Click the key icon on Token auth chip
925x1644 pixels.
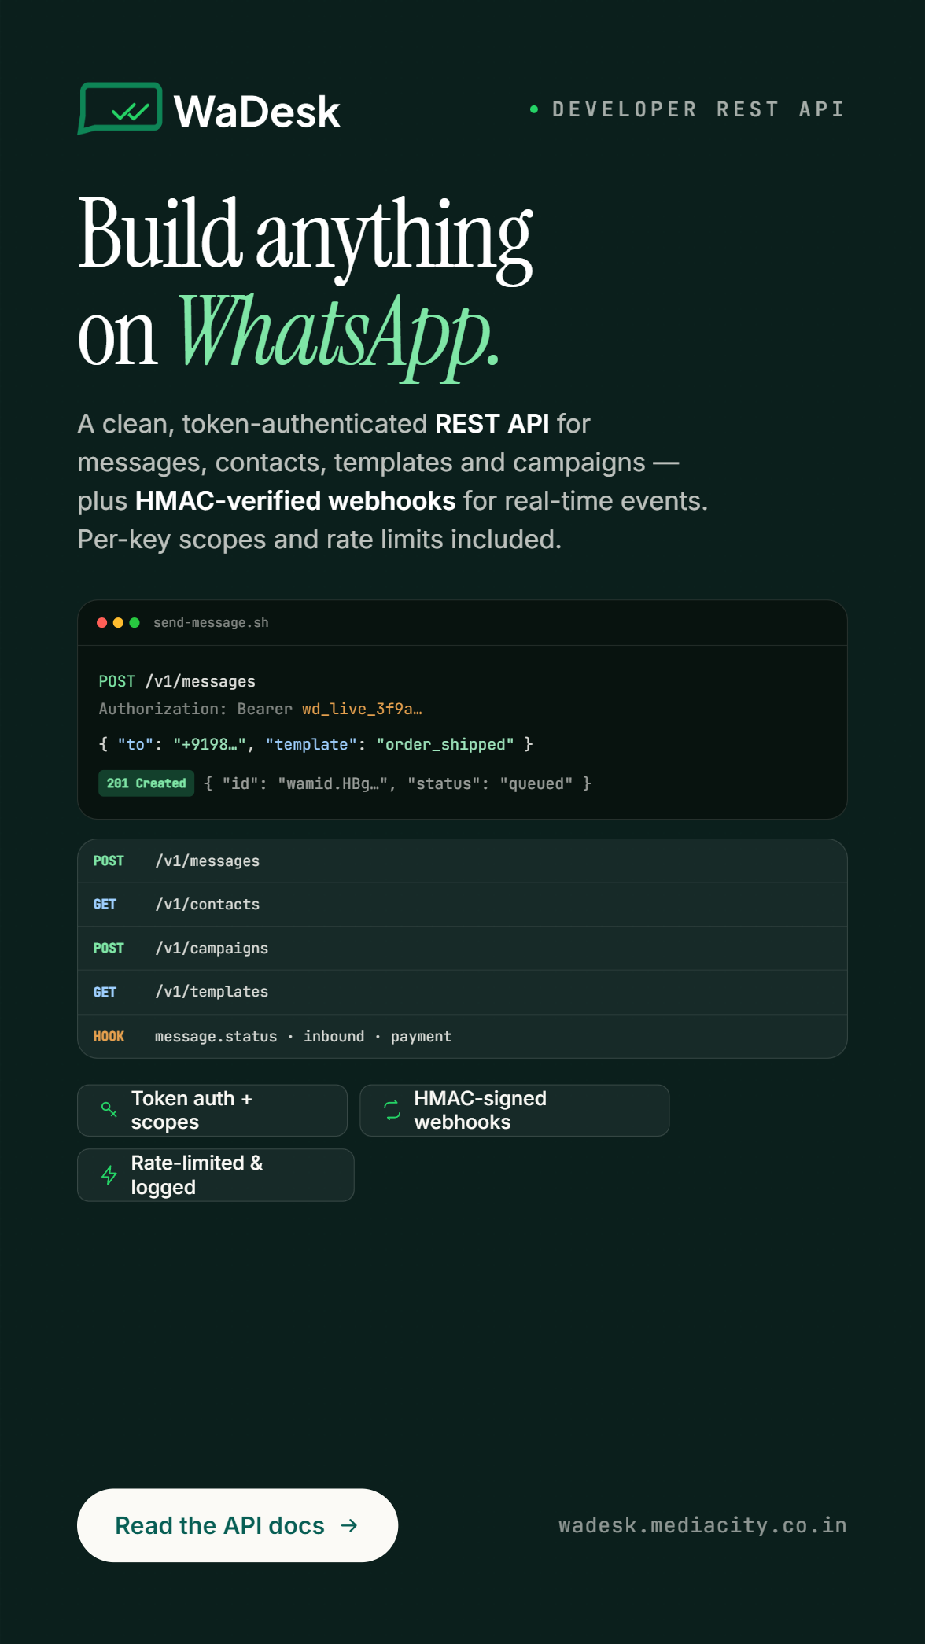[109, 1110]
